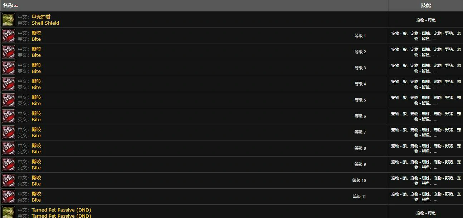Click the Shell Shield turtle icon
The height and width of the screenshot is (218, 463).
tap(9, 20)
